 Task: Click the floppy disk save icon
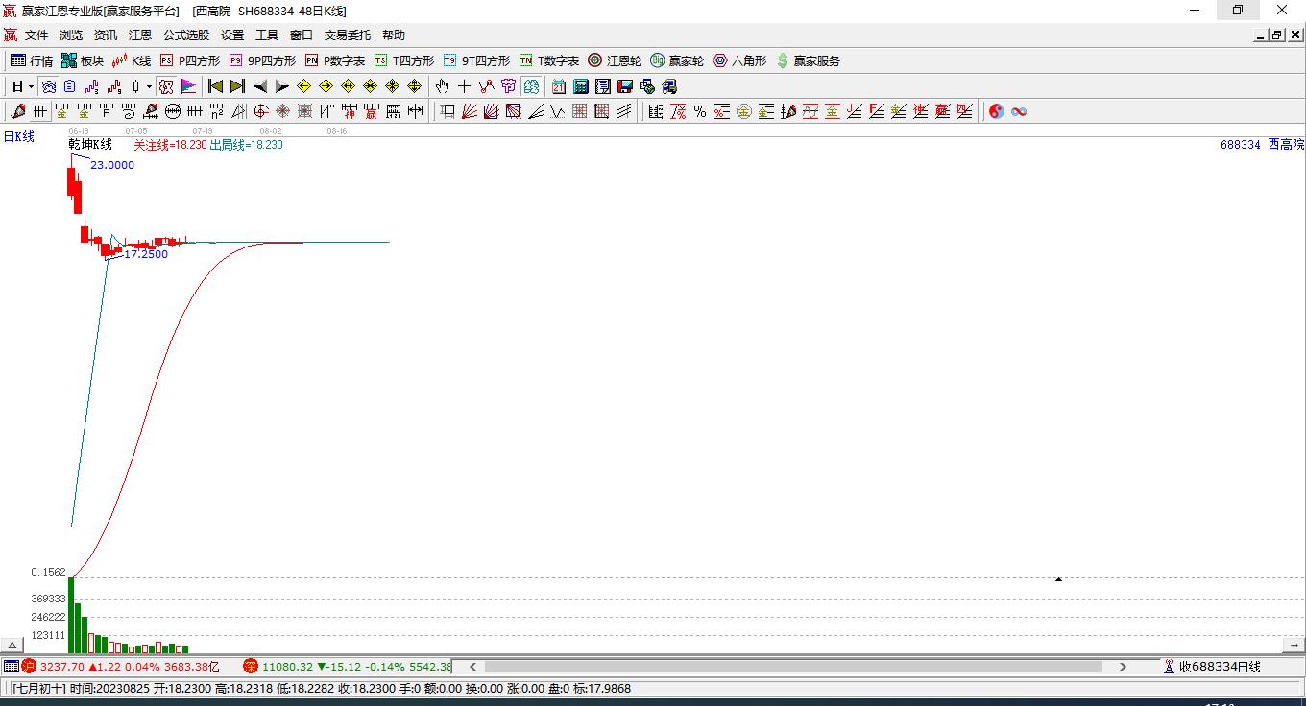(625, 86)
